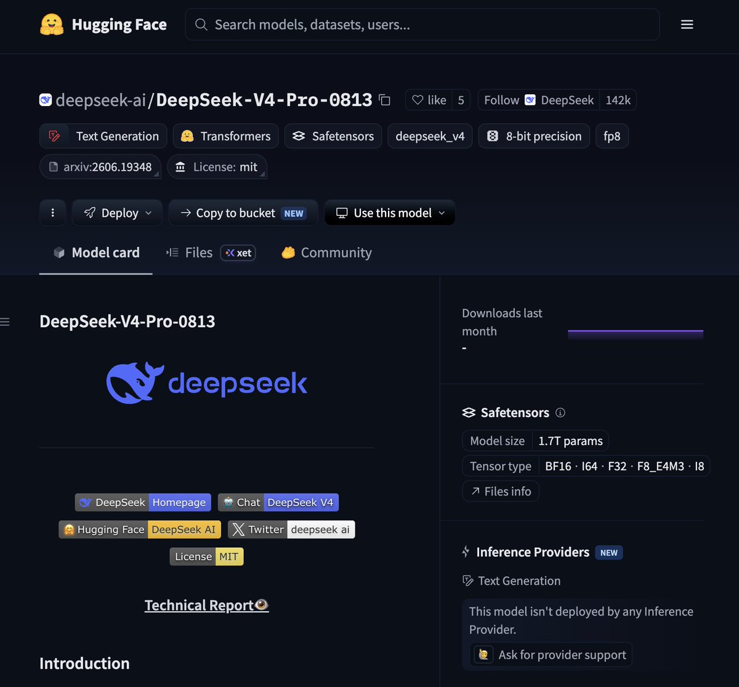Screen dimensions: 739x687
Task: Toggle the table of contents sidebar icon
Action: point(5,322)
